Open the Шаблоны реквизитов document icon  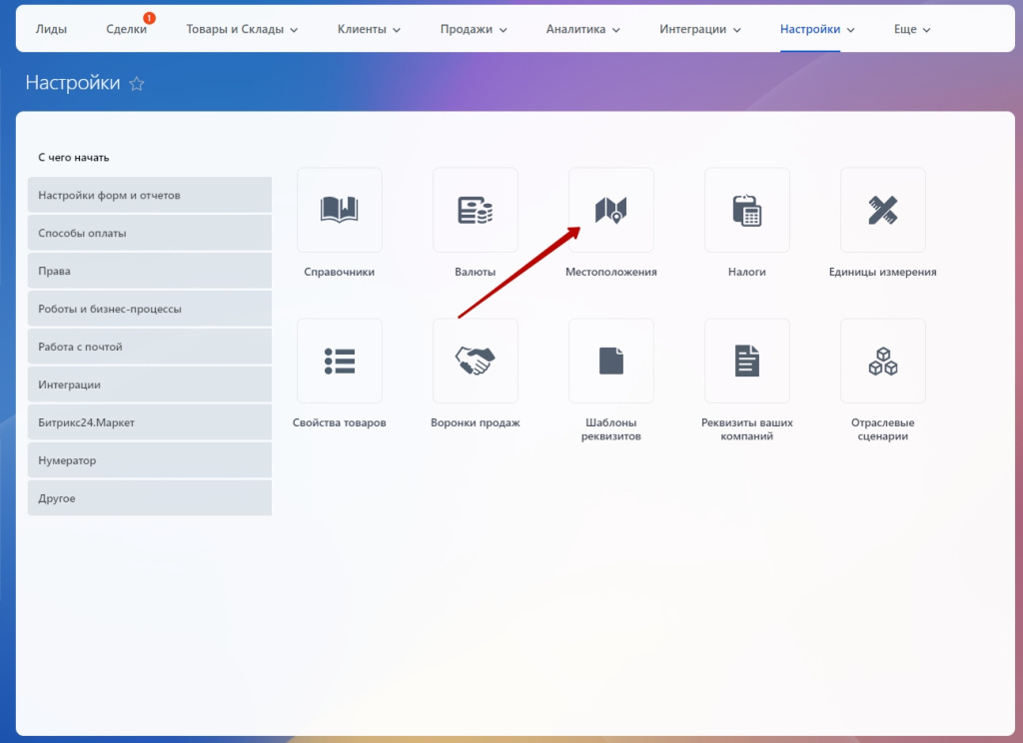pyautogui.click(x=610, y=361)
